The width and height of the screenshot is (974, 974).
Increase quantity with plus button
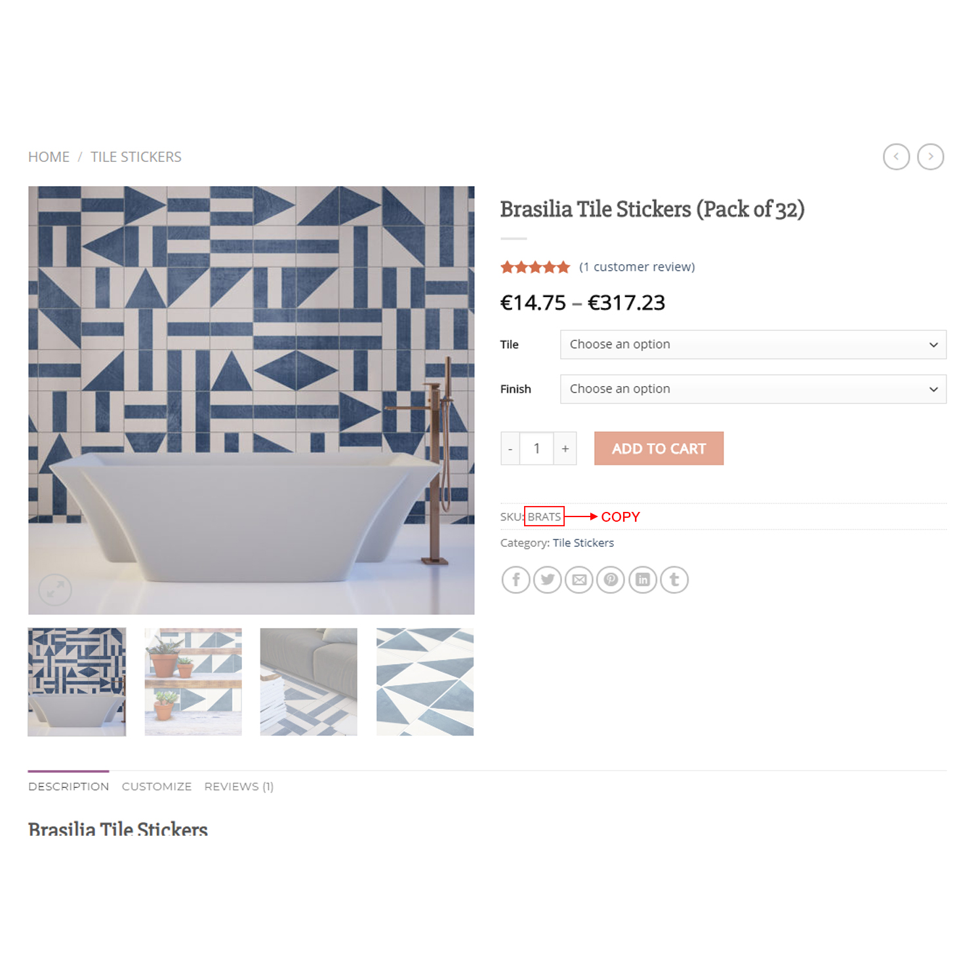[565, 449]
